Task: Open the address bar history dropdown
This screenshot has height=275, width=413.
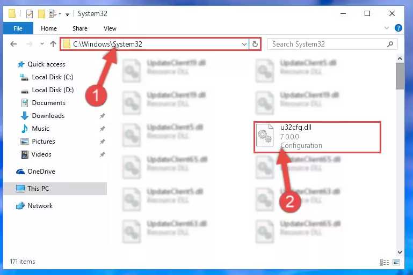Action: [244, 44]
